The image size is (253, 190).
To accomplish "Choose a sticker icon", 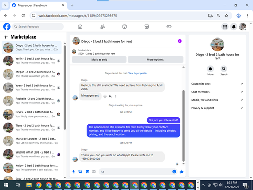I will [x=87, y=172].
